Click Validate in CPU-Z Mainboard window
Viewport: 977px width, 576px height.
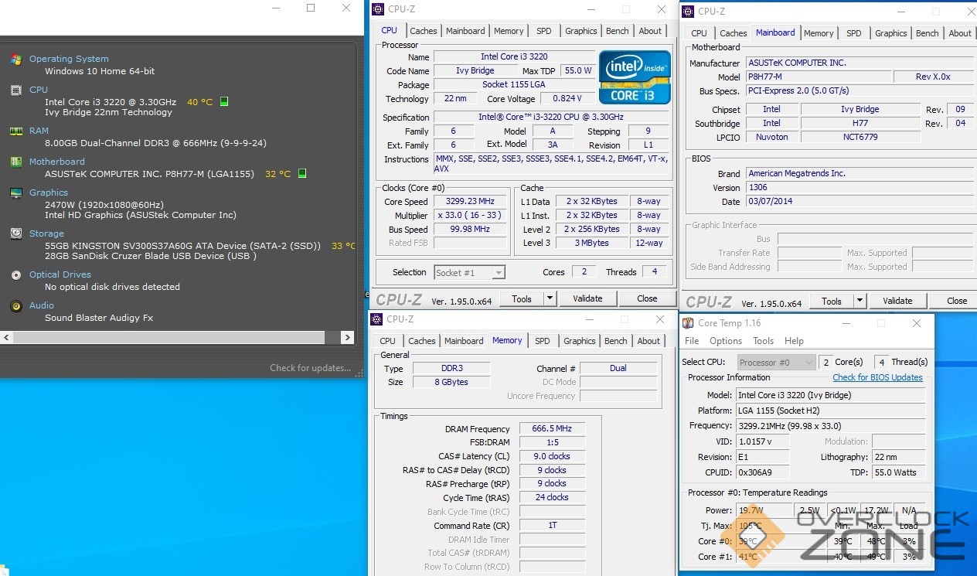(897, 301)
